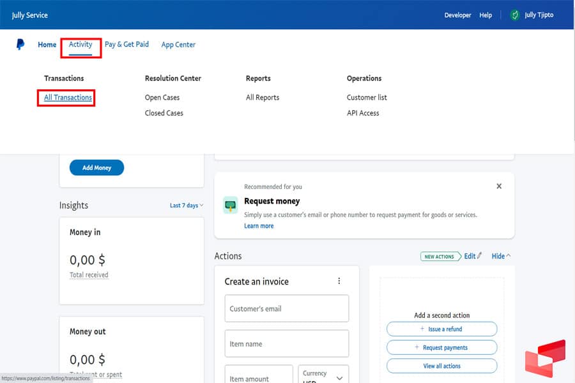Expand the Last 7 days dropdown
The height and width of the screenshot is (383, 575).
click(187, 206)
